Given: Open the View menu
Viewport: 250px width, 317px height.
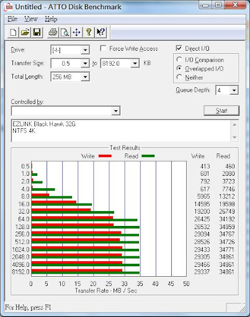Looking at the screenshot, I should tap(31, 19).
